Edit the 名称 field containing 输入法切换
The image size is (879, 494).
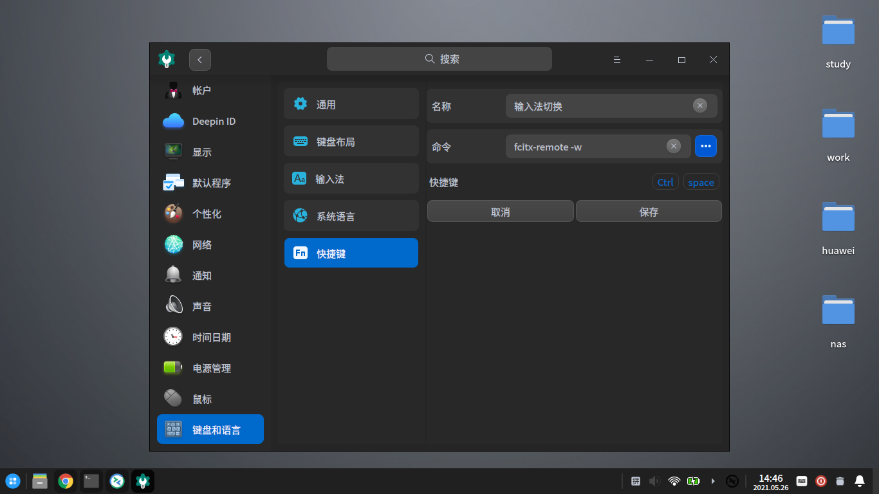[611, 106]
